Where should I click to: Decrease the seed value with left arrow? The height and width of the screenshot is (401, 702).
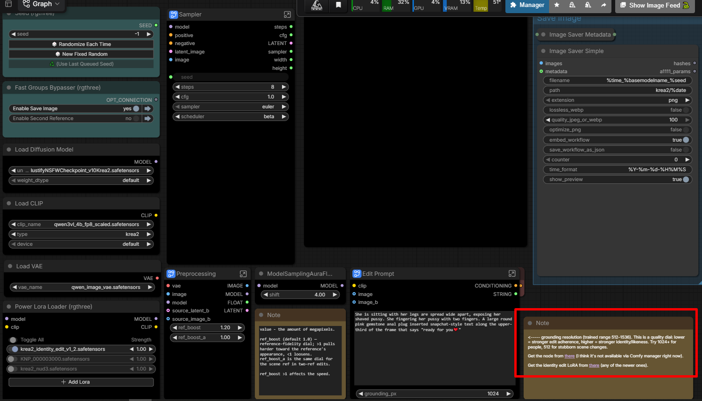tap(14, 34)
